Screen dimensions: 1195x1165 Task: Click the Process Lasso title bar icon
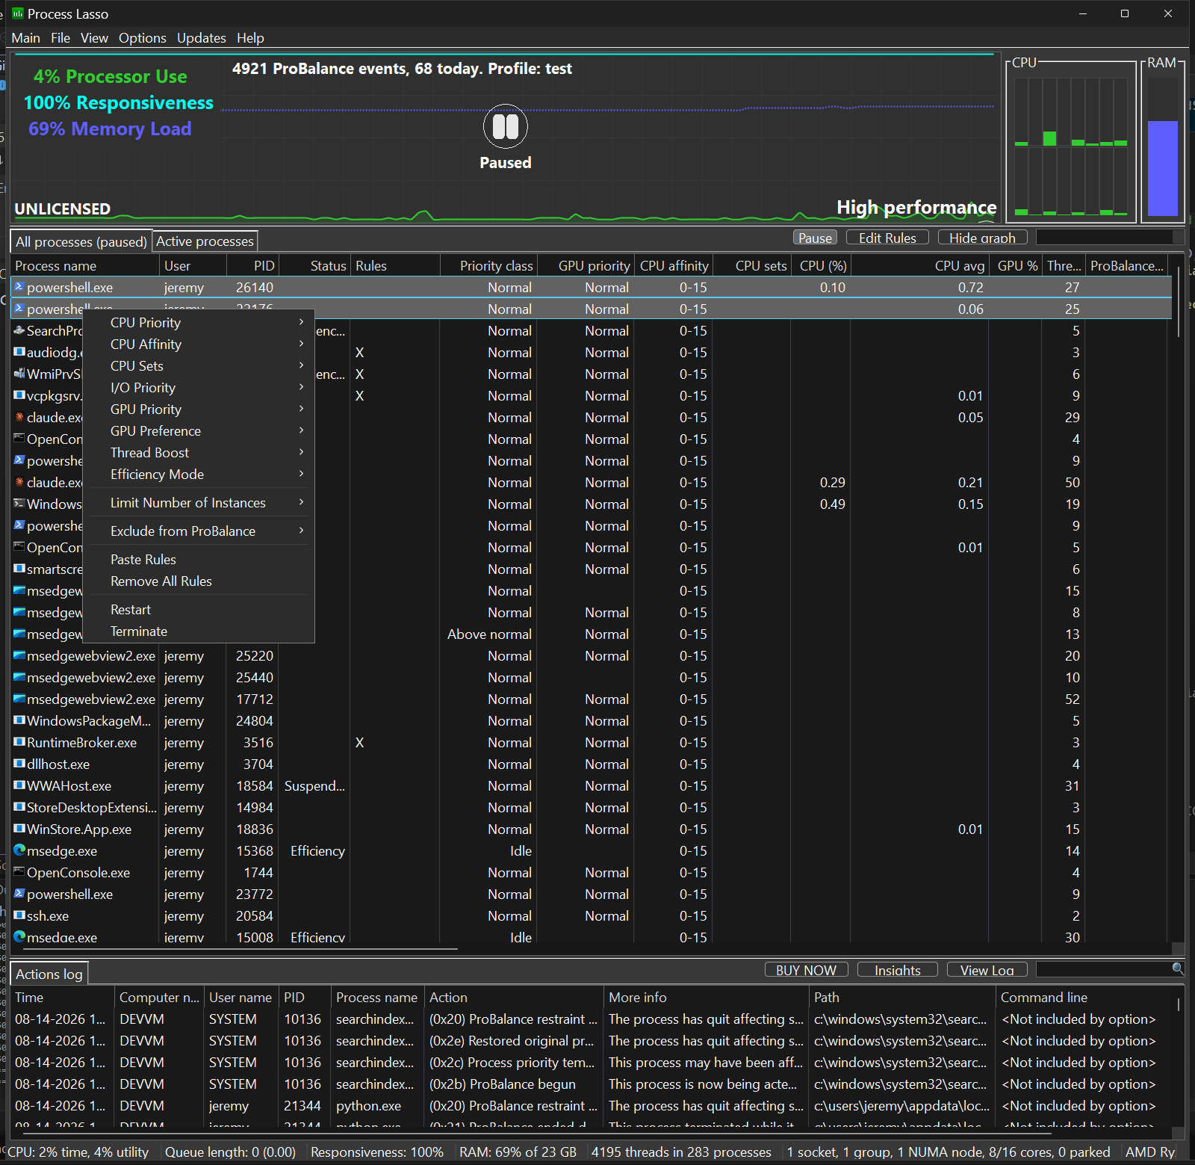pos(18,13)
